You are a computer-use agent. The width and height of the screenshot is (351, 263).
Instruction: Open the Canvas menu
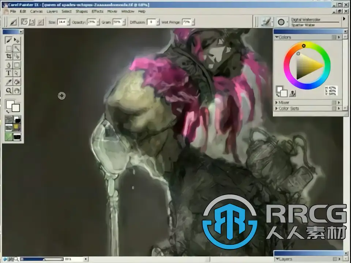(36, 11)
